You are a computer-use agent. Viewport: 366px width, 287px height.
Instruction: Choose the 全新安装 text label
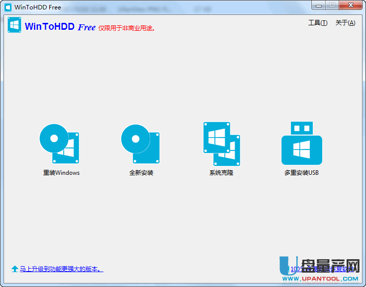141,173
